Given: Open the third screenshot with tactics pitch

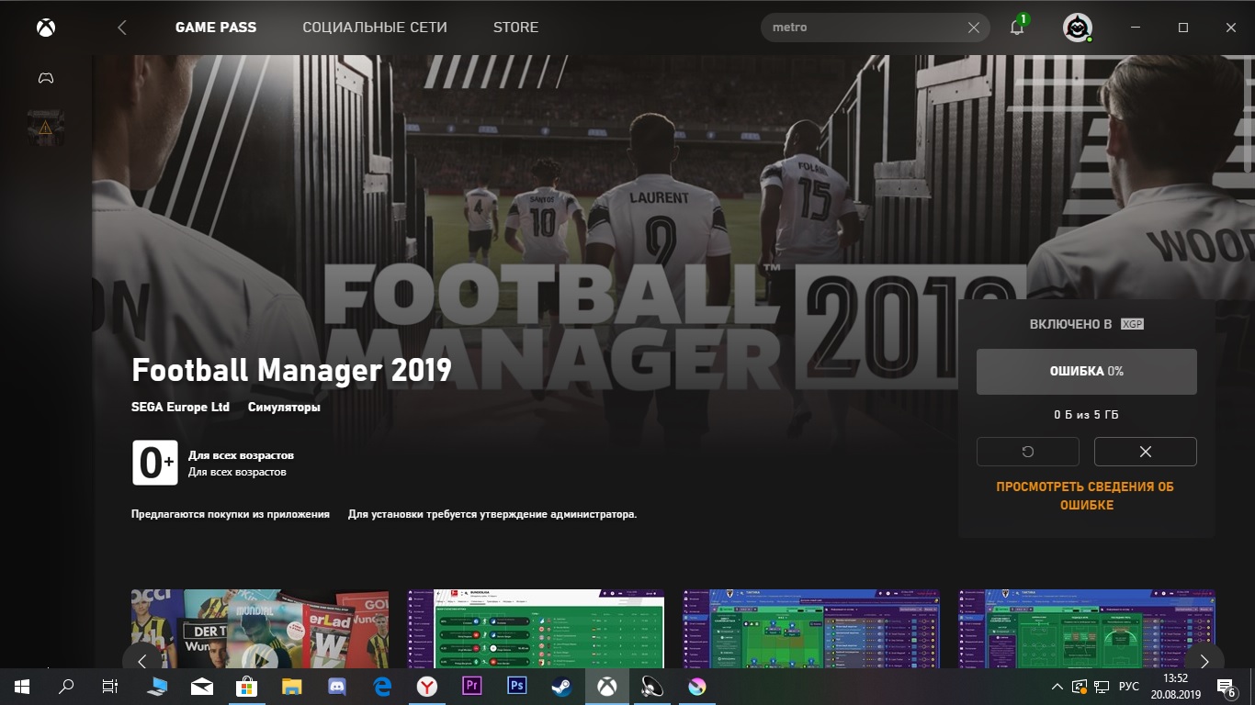Looking at the screenshot, I should point(811,629).
